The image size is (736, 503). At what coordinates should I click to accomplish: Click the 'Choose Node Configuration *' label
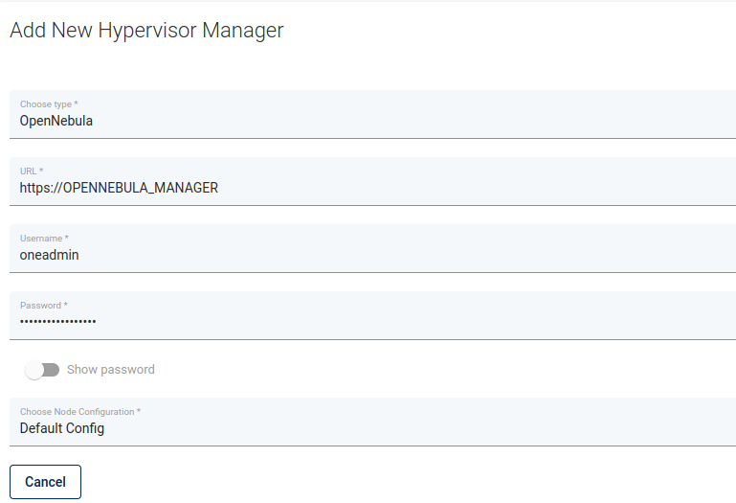click(x=80, y=411)
